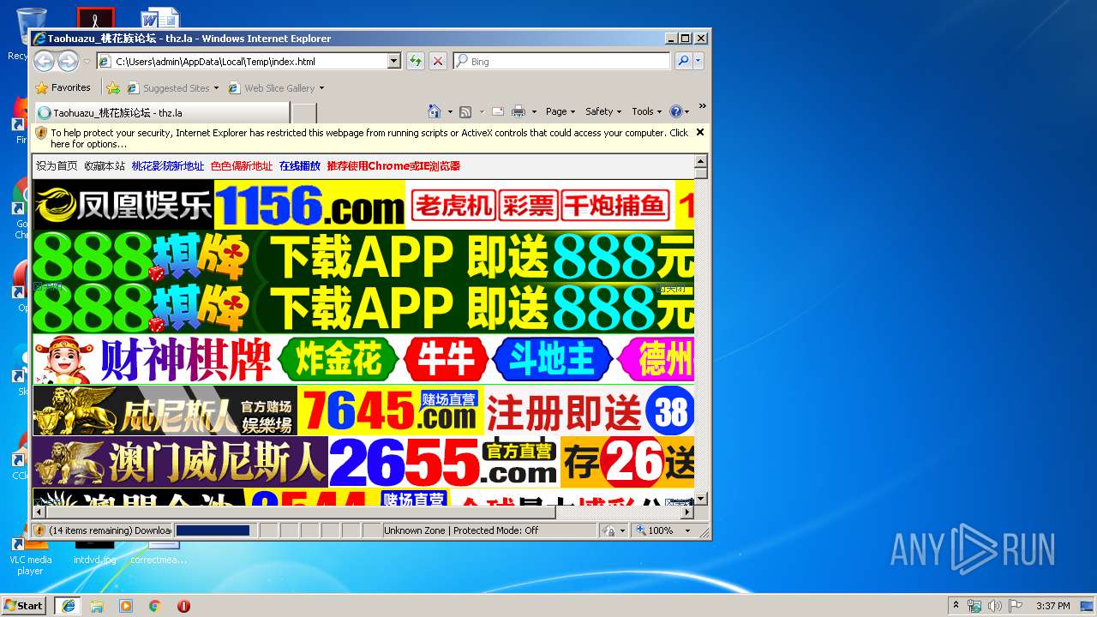This screenshot has height=617, width=1097.
Task: Go back with the Back arrow
Action: pyautogui.click(x=44, y=61)
